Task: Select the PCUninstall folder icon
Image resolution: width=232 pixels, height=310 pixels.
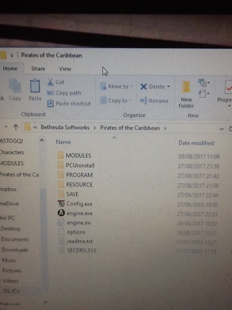Action: pyautogui.click(x=61, y=165)
